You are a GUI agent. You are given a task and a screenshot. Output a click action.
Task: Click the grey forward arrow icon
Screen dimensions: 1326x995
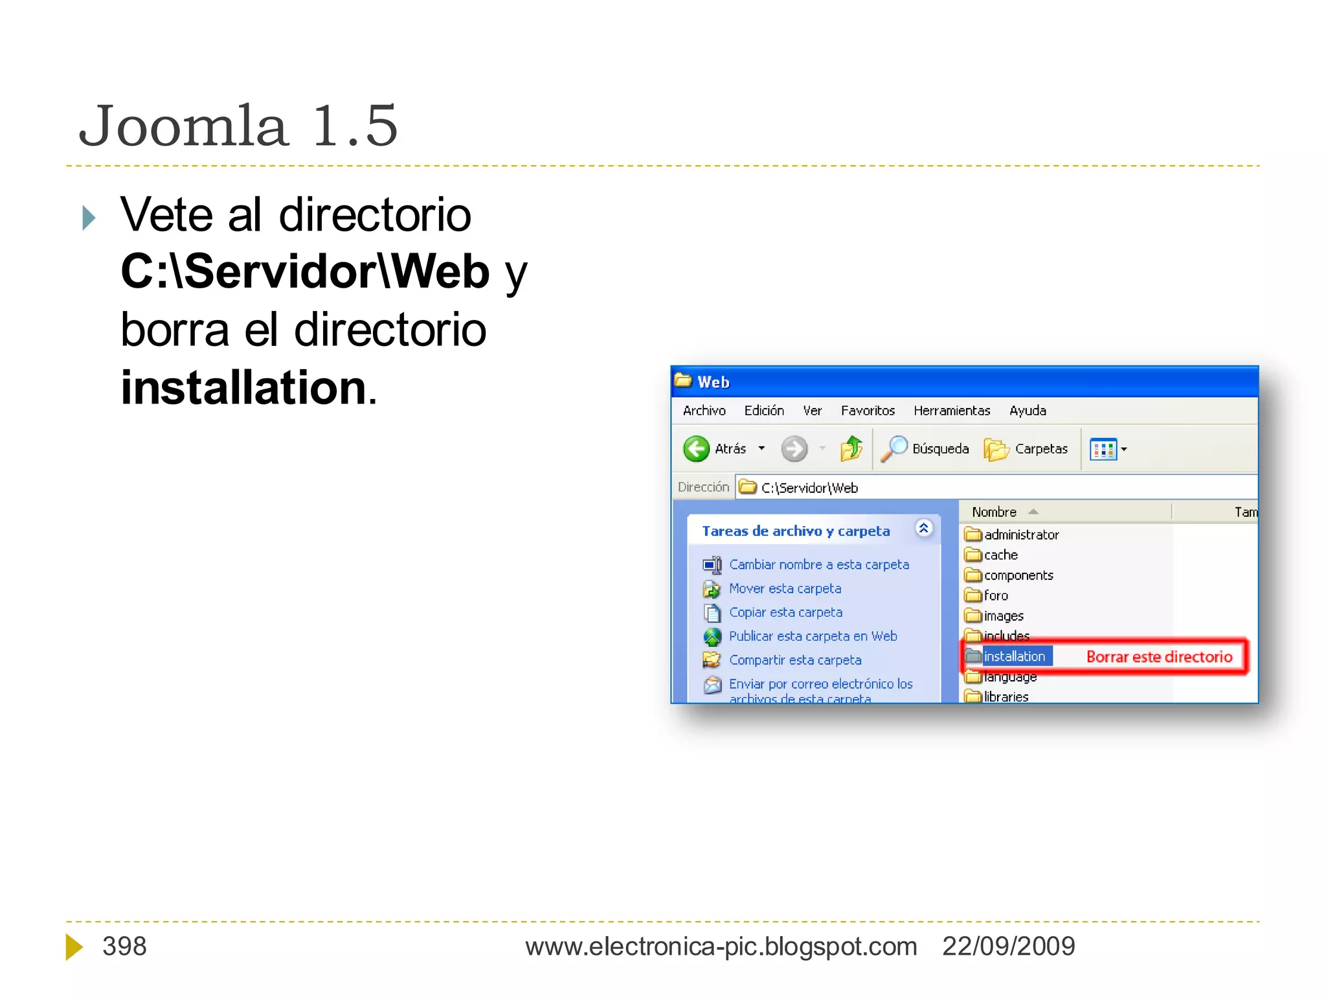[x=794, y=448]
